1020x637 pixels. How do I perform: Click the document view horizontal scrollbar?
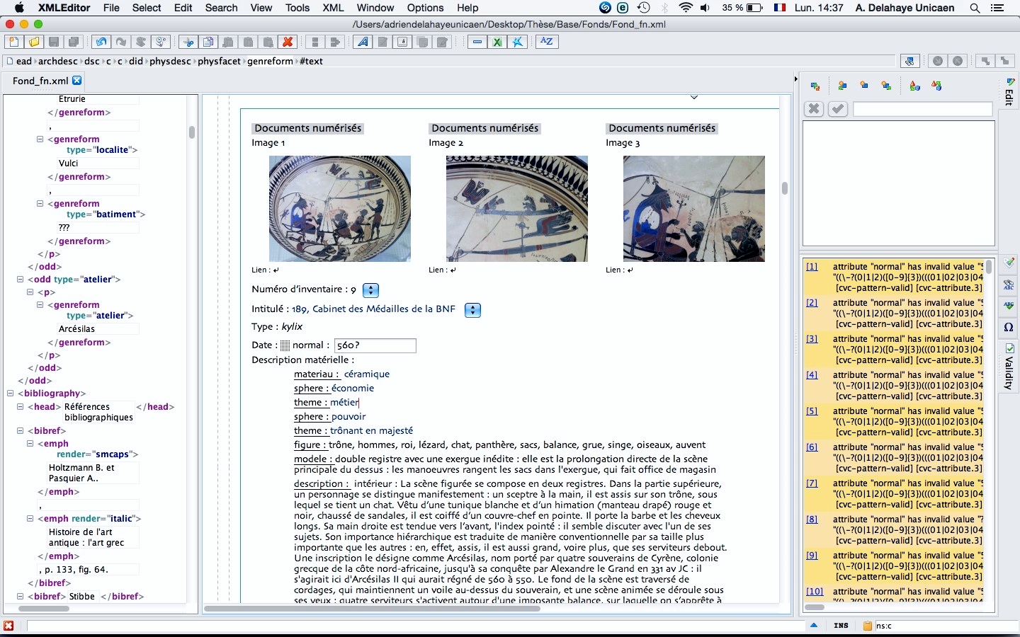click(372, 609)
